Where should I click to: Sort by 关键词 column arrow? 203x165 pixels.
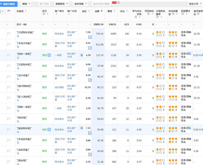tap(26, 11)
